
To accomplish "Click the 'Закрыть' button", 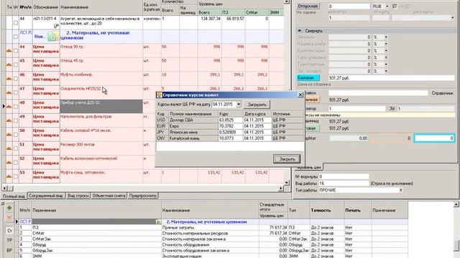I will pos(287,159).
